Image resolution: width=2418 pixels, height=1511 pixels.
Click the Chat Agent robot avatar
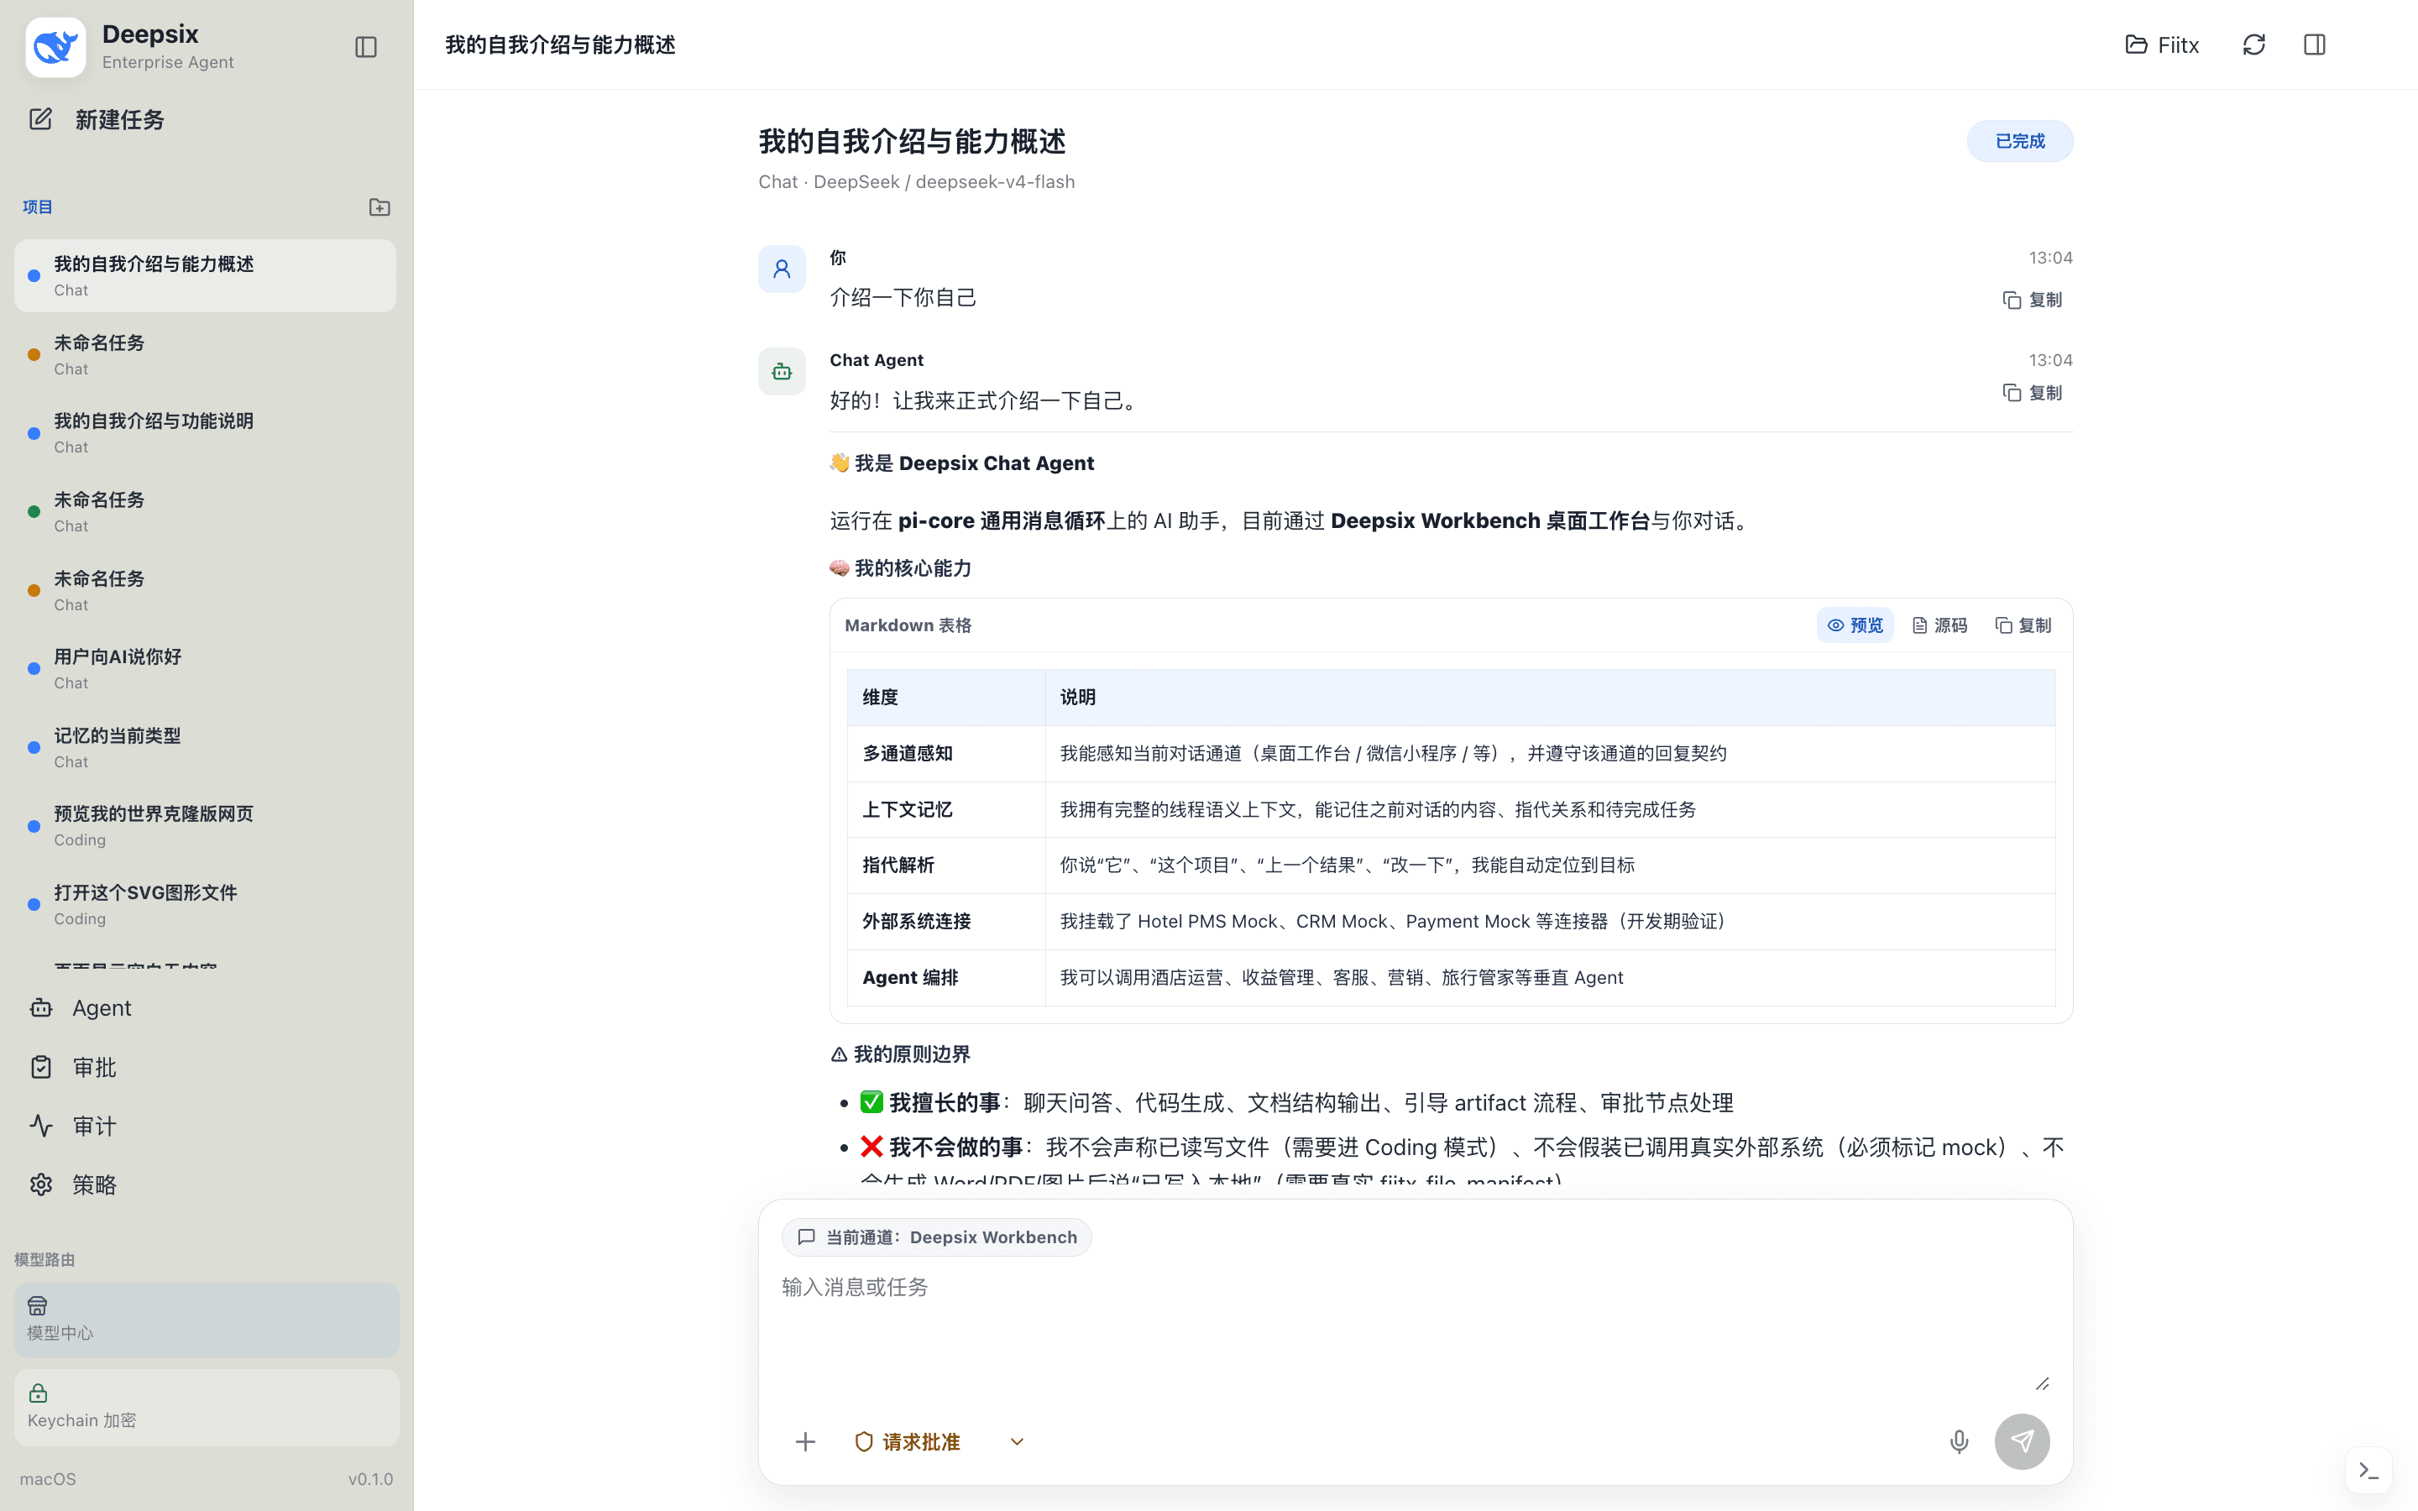782,372
